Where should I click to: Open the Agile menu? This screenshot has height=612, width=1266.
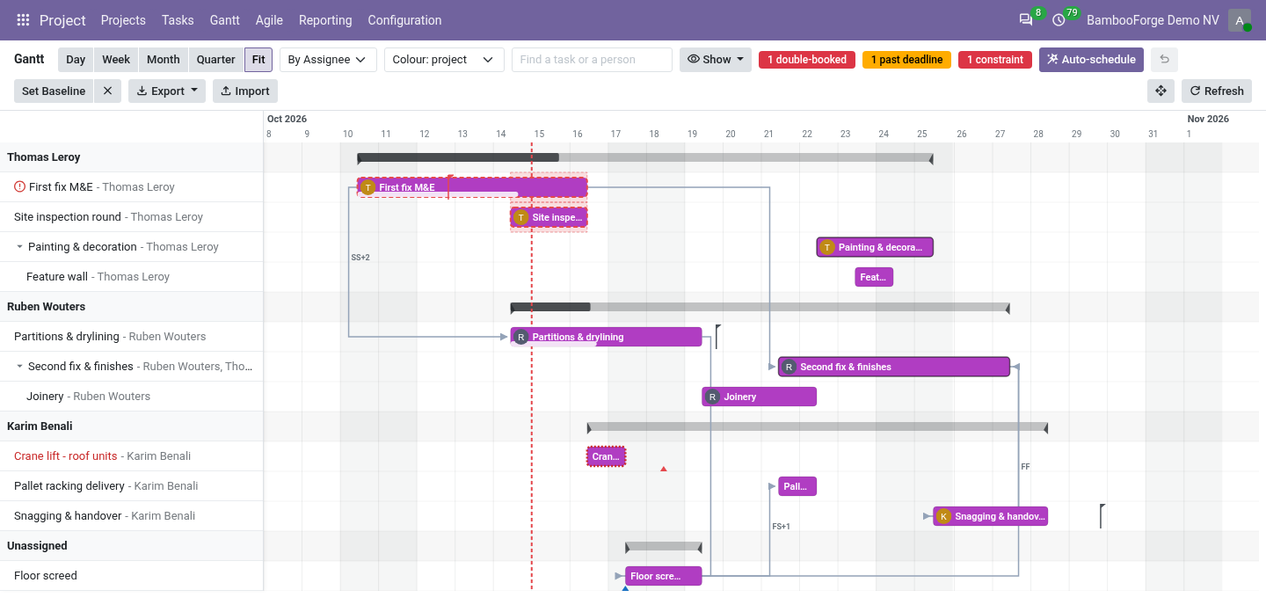pyautogui.click(x=269, y=20)
